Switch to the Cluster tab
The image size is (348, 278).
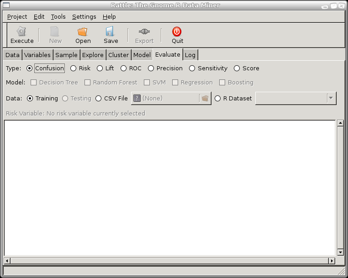pyautogui.click(x=119, y=55)
